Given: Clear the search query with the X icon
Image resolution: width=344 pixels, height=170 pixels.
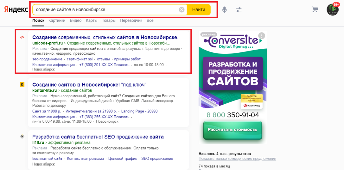Looking at the screenshot, I should pos(182,9).
